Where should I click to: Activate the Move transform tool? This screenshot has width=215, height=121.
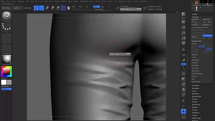47,8
